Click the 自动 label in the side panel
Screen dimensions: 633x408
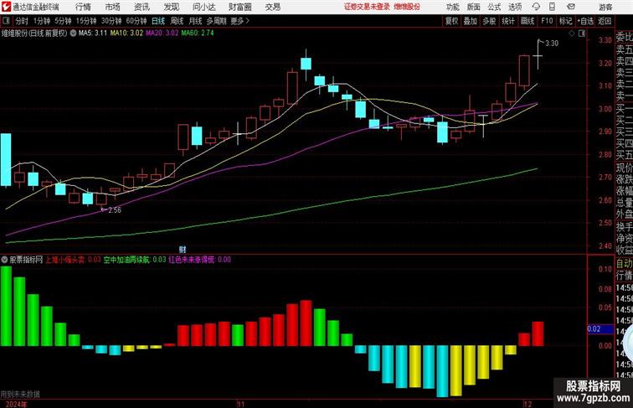click(624, 264)
